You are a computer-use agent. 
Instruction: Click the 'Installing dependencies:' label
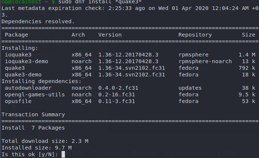[x=42, y=81]
